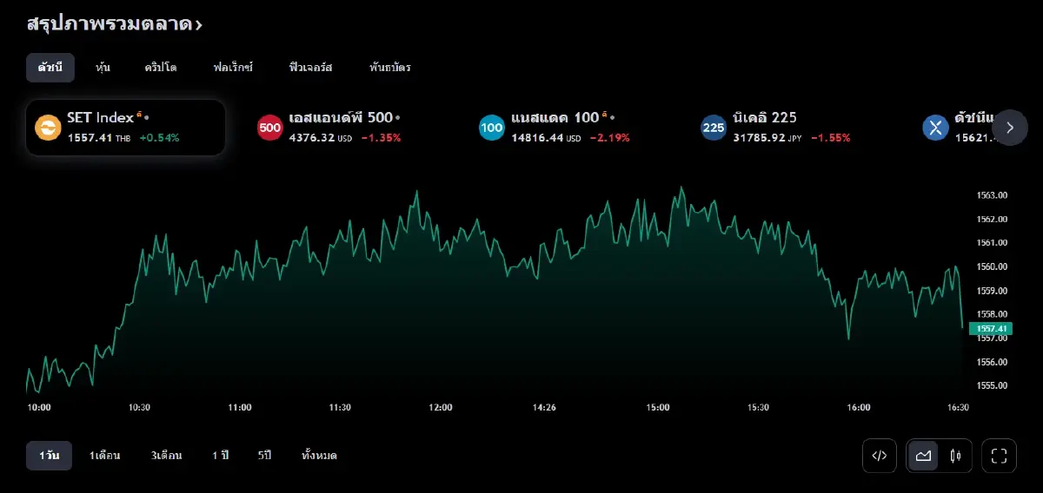Click the 15:00 time axis label

pyautogui.click(x=658, y=407)
